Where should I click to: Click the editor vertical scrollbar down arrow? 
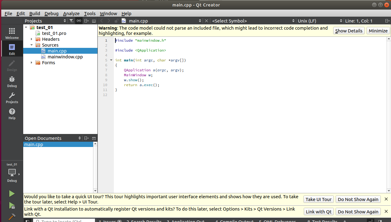(389, 191)
